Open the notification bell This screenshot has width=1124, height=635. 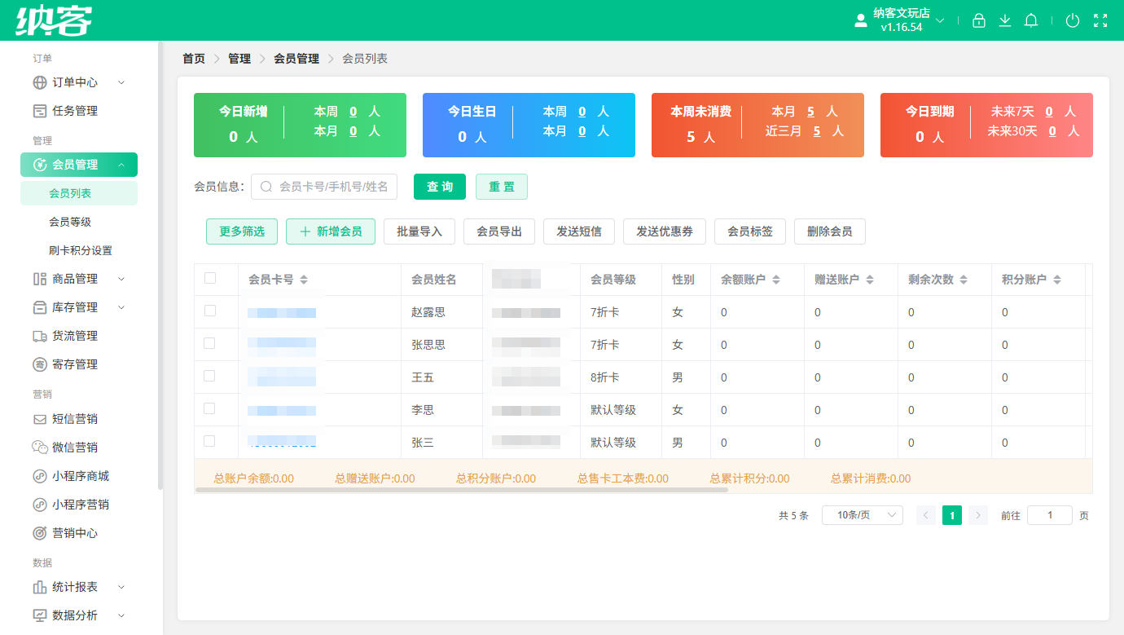point(1031,20)
